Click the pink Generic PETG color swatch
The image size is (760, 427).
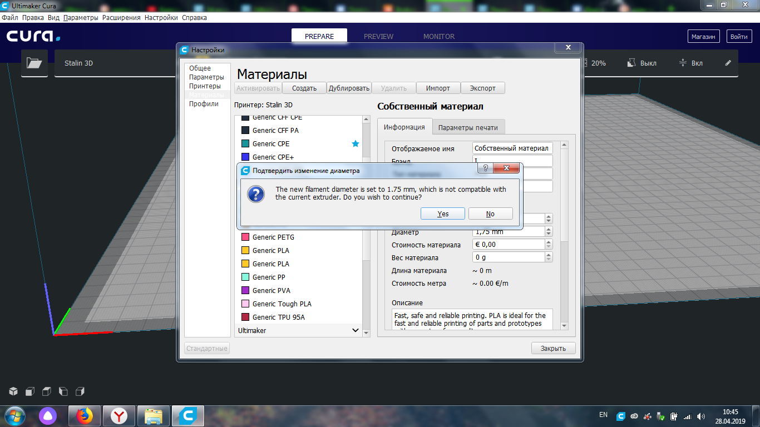245,237
